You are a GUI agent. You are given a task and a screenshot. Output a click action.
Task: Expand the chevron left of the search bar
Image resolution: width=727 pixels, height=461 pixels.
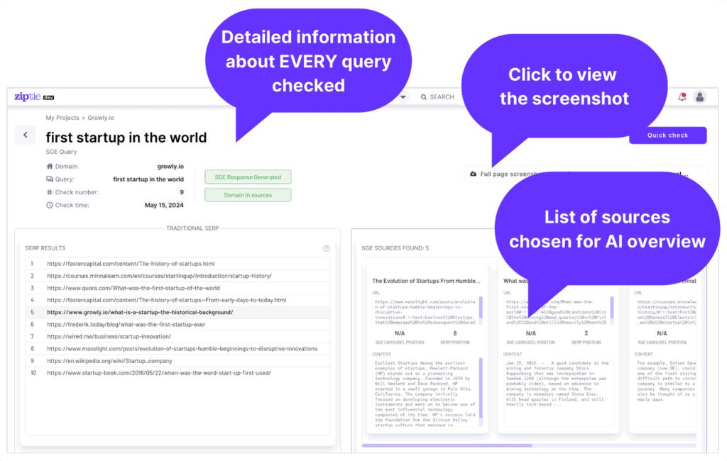coord(403,96)
